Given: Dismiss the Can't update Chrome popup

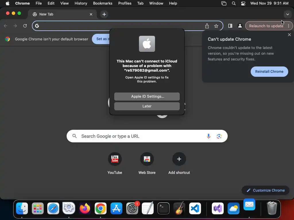Looking at the screenshot, I should (x=289, y=35).
